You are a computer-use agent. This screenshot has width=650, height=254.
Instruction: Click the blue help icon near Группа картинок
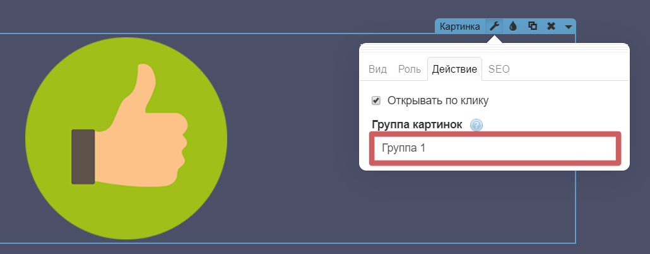(x=476, y=125)
